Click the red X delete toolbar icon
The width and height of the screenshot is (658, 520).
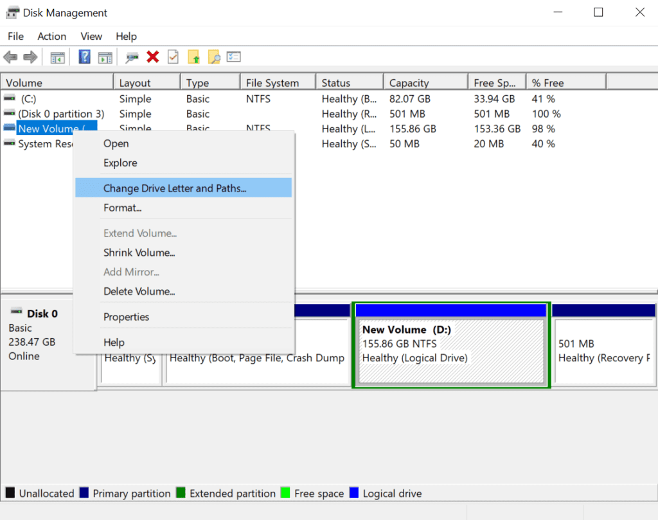coord(153,57)
